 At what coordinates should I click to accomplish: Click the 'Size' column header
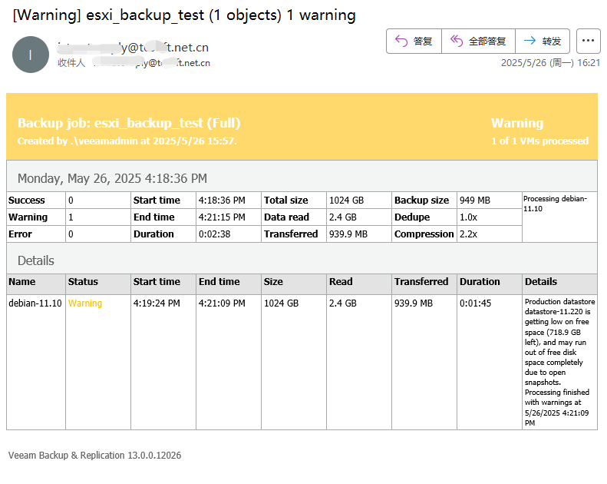[x=273, y=282]
